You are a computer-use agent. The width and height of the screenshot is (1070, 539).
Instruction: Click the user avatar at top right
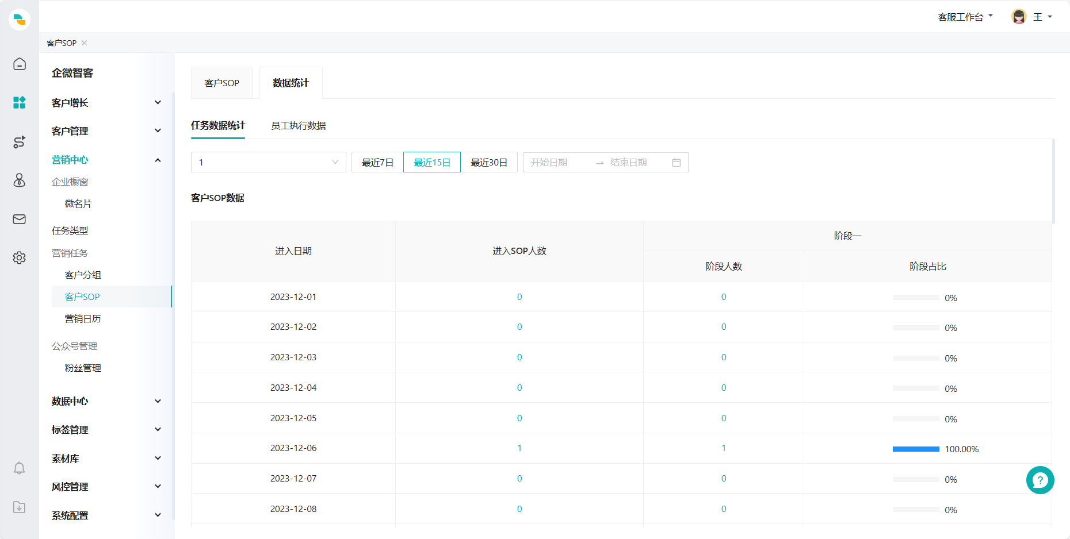(1019, 17)
